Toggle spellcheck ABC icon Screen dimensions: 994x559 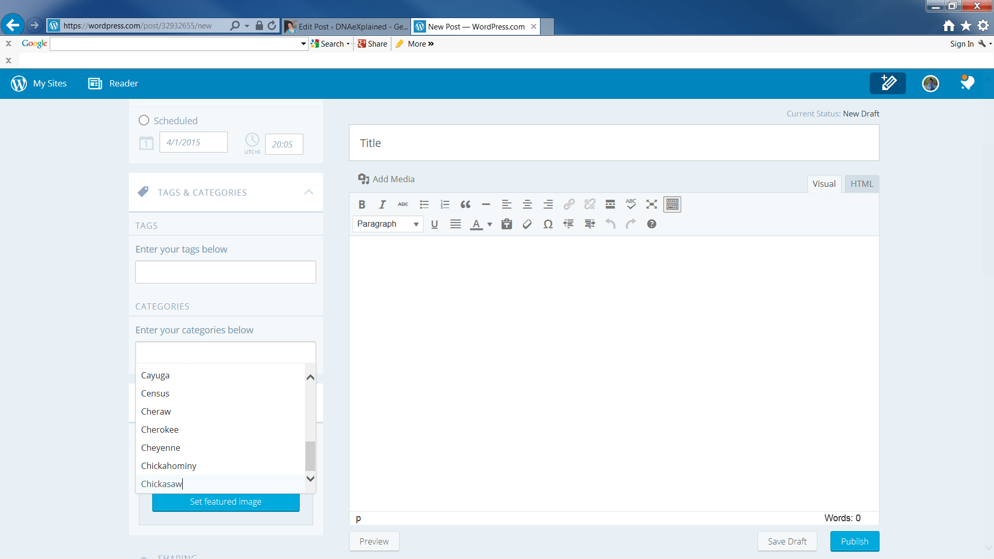point(631,204)
